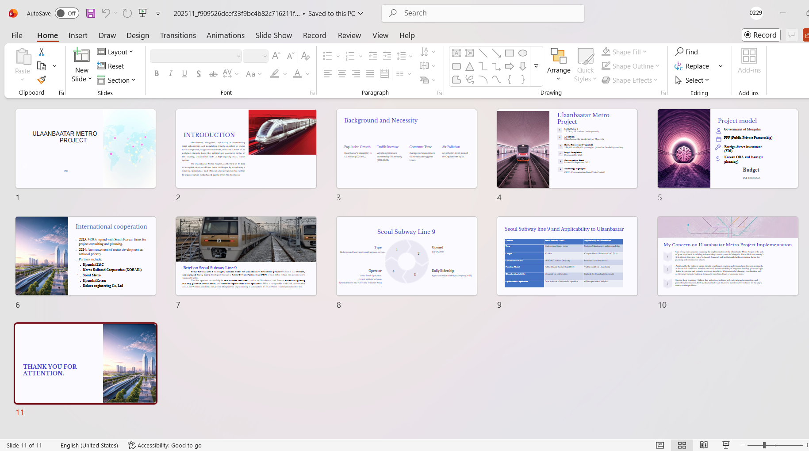This screenshot has height=451, width=809.
Task: Toggle the AutoSave switch
Action: pos(67,13)
